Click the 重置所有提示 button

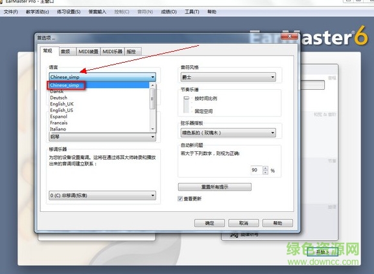[215, 187]
